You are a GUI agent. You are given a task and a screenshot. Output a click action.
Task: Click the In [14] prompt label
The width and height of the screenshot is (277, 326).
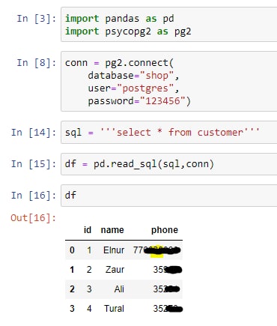click(x=34, y=132)
